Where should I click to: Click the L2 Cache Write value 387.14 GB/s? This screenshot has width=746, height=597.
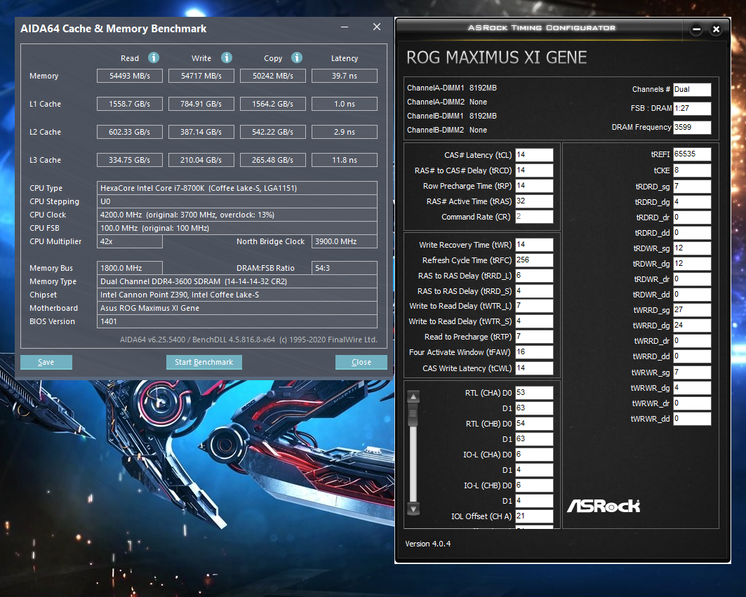pyautogui.click(x=201, y=132)
